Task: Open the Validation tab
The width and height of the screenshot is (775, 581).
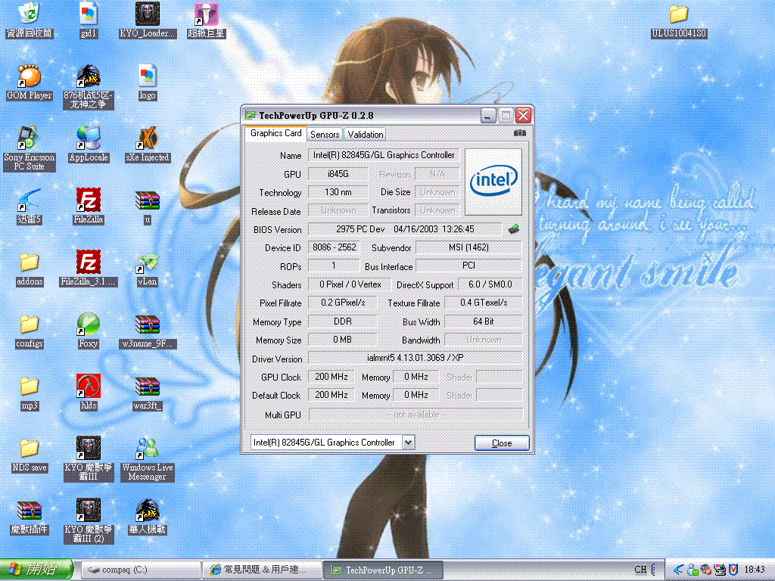Action: tap(366, 134)
